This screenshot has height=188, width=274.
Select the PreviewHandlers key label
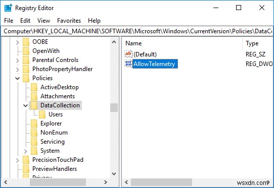pos(55,169)
